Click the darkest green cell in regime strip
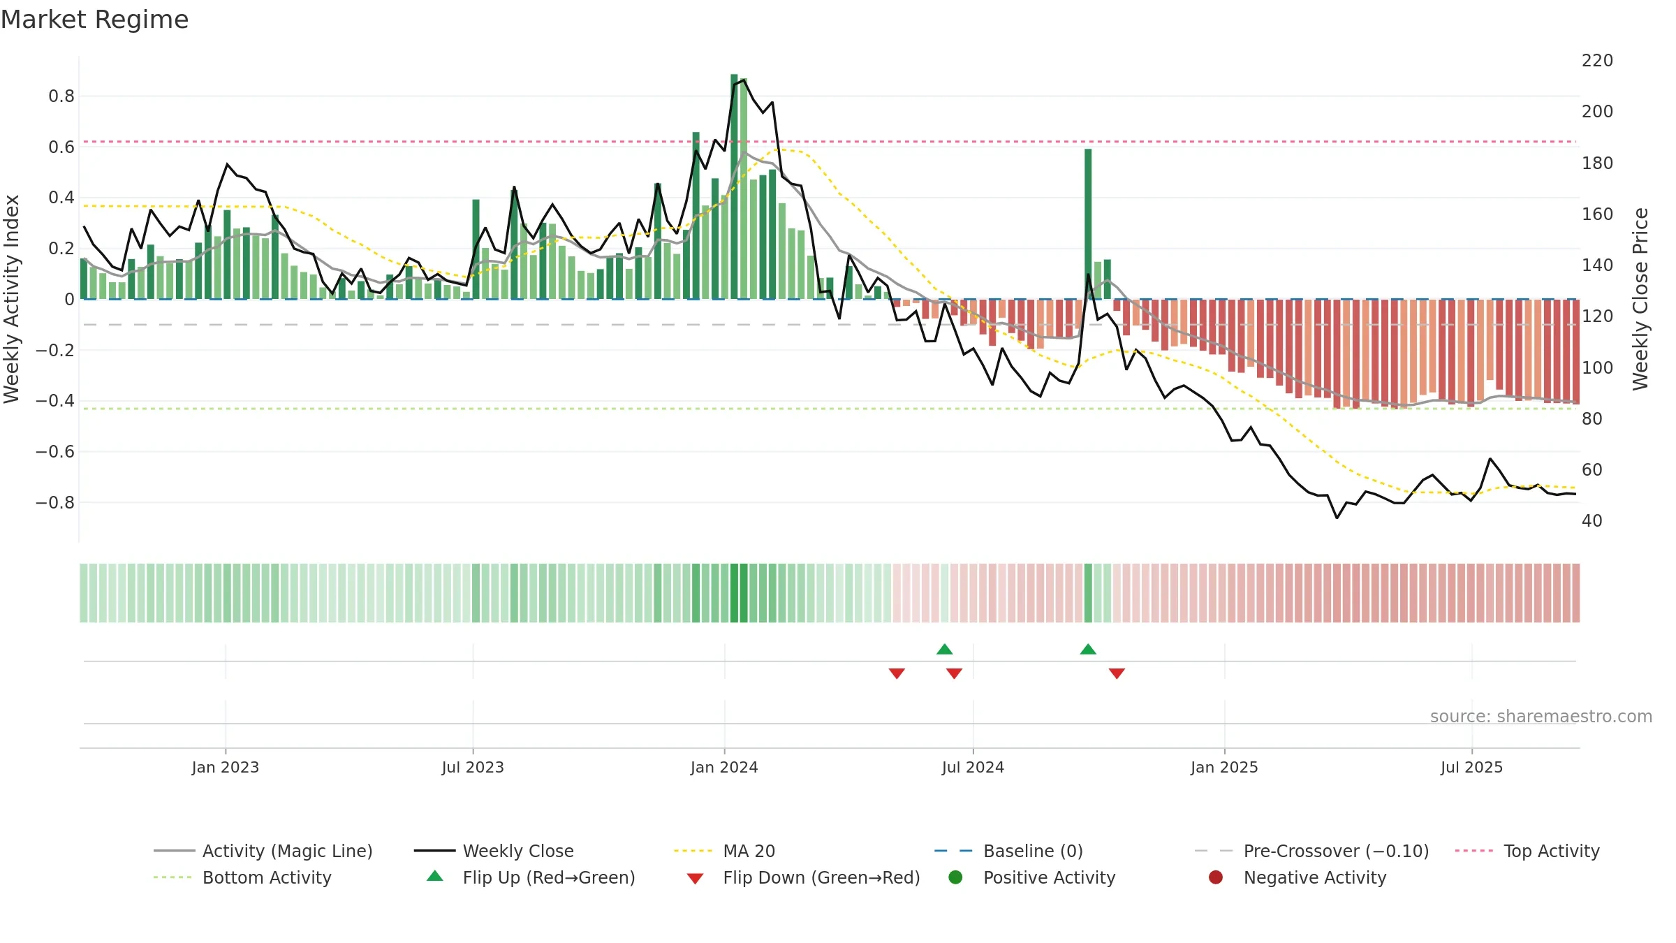The image size is (1676, 943). point(734,593)
